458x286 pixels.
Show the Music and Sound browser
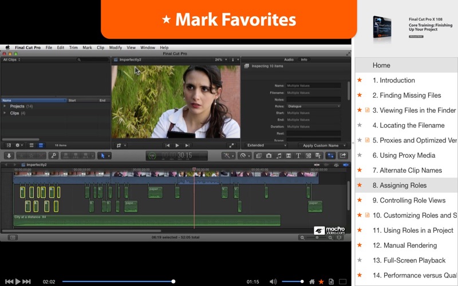tap(279, 156)
